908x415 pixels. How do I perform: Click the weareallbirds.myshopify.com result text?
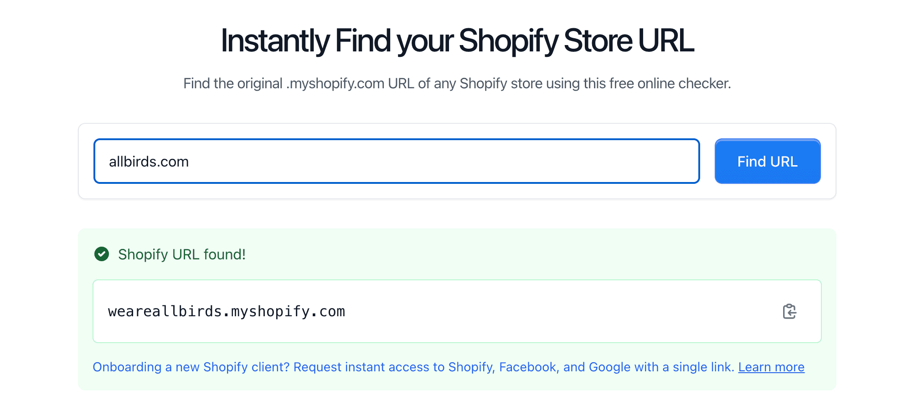(227, 312)
